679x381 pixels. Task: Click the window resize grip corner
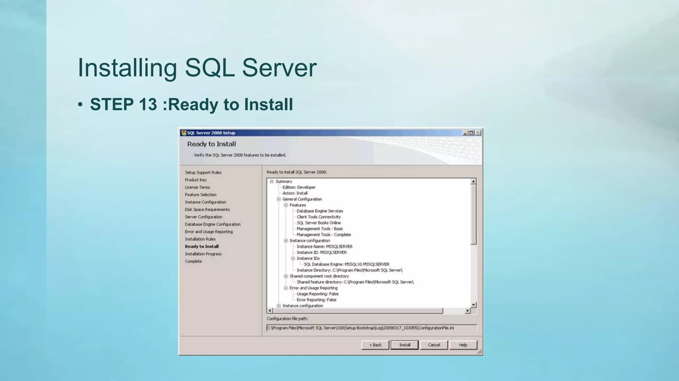pos(479,352)
